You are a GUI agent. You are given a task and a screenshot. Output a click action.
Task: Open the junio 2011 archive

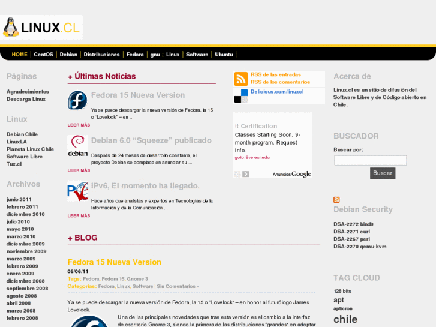point(19,199)
